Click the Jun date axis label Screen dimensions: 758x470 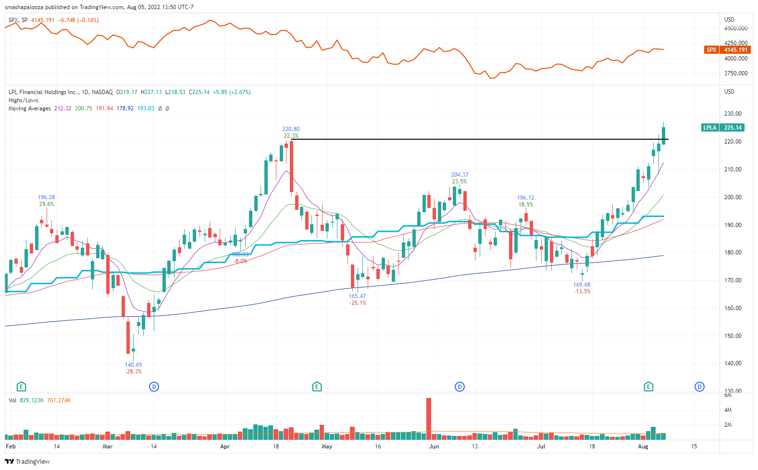pyautogui.click(x=434, y=446)
